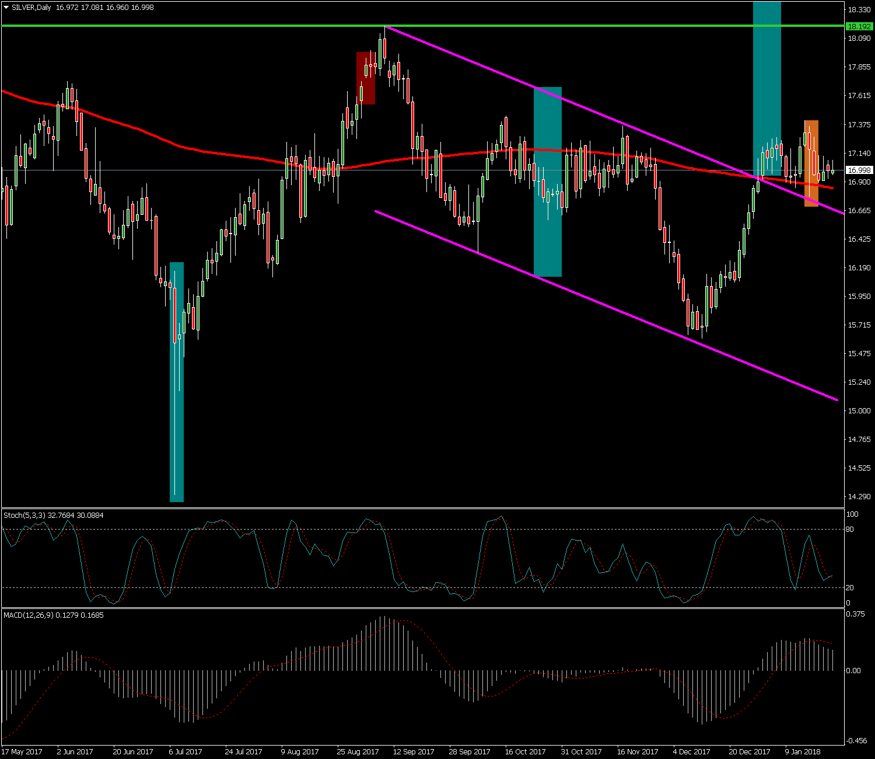Click the 25 Aug 2017 date label
875x759 pixels.
pyautogui.click(x=357, y=751)
